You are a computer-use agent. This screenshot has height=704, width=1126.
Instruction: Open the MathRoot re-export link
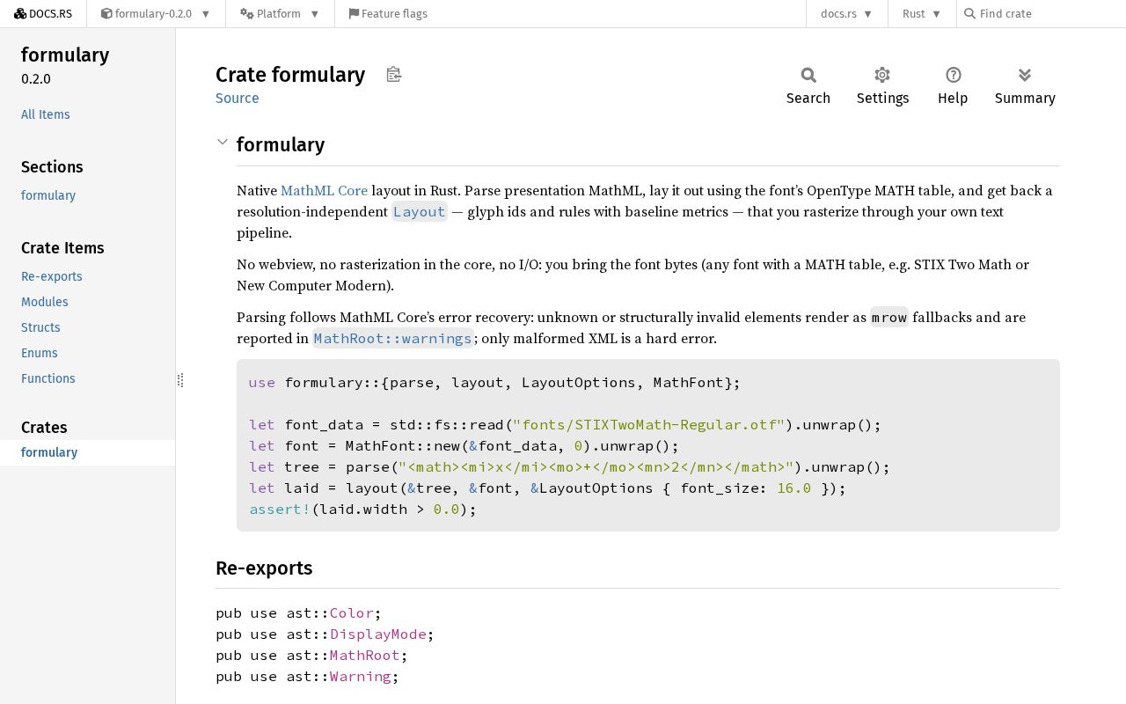[365, 655]
